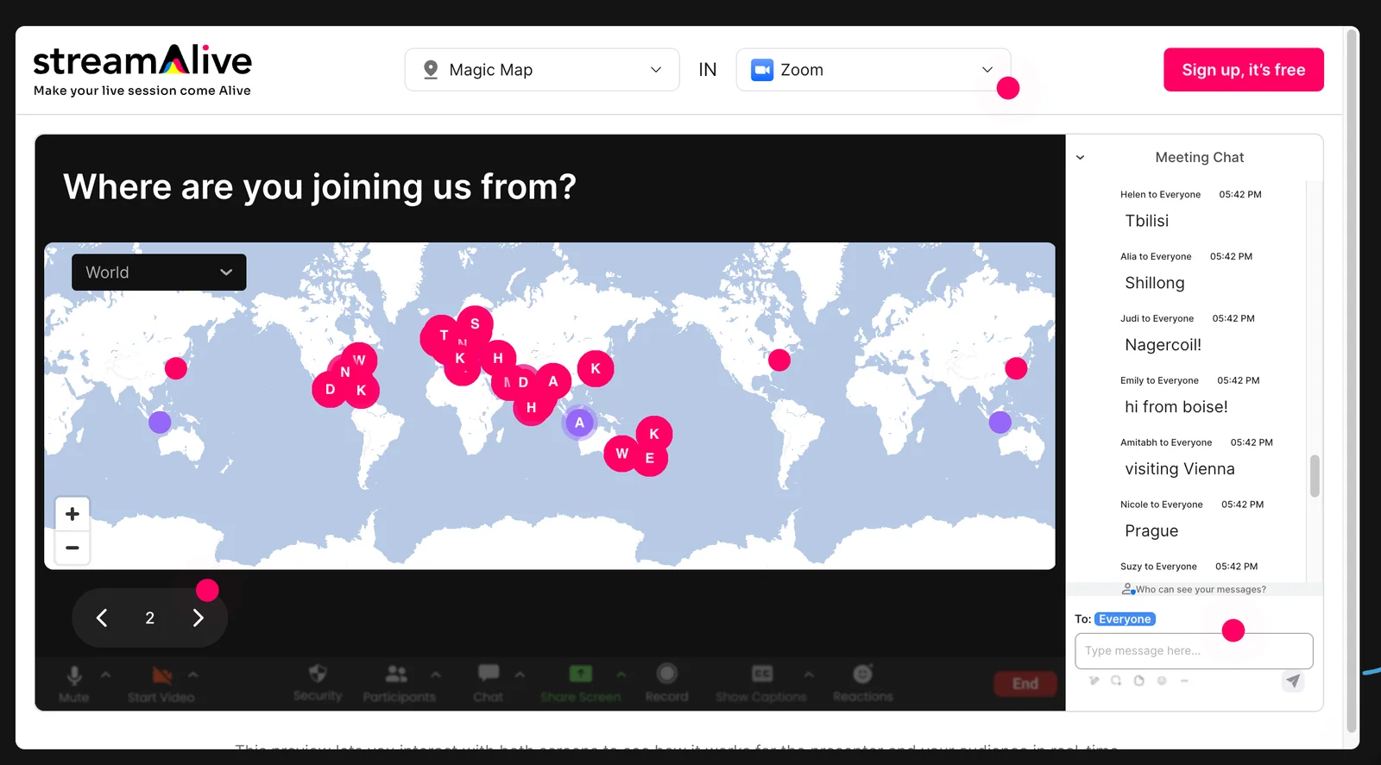Toggle Start Video camera control
The height and width of the screenshot is (765, 1381).
(x=161, y=675)
